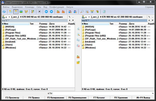Screen dimensions: 156x101
Task: Open the Конфигурация menu
Action: (57, 7)
